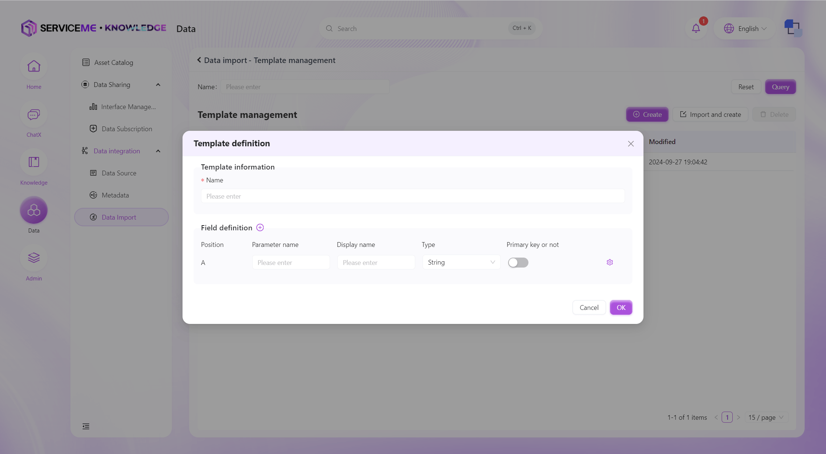The width and height of the screenshot is (826, 454).
Task: Open ChatX from sidebar
Action: point(34,115)
